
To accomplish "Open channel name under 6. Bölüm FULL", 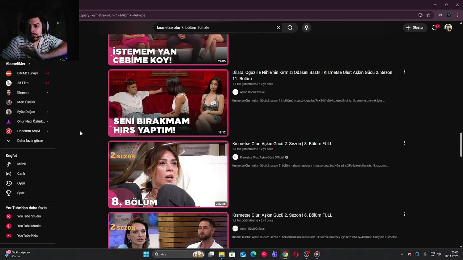I will (252, 229).
